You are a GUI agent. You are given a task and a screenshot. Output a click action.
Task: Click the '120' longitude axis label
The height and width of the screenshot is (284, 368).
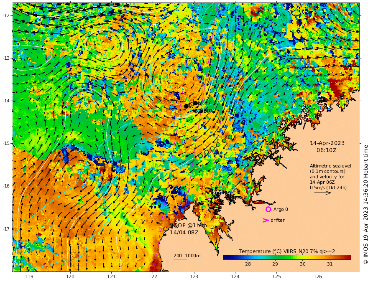pyautogui.click(x=70, y=276)
